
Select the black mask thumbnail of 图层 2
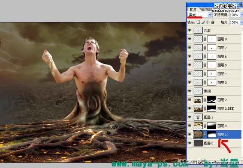[x=212, y=100]
